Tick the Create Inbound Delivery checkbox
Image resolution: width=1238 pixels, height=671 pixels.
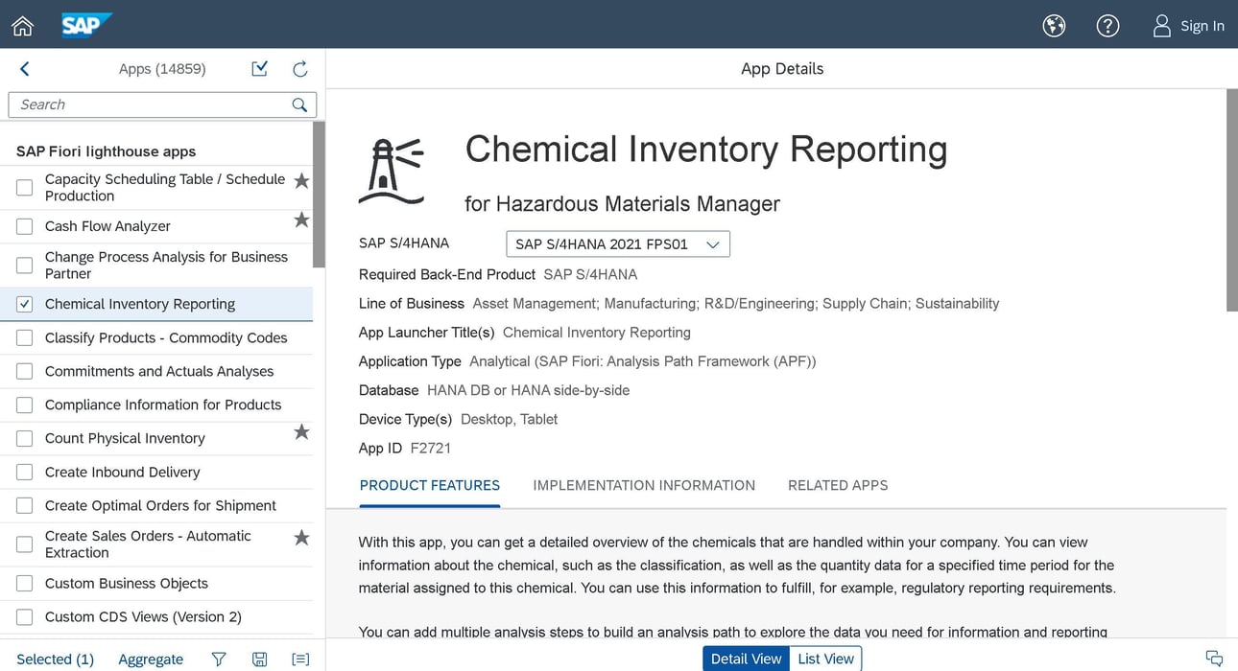(25, 472)
